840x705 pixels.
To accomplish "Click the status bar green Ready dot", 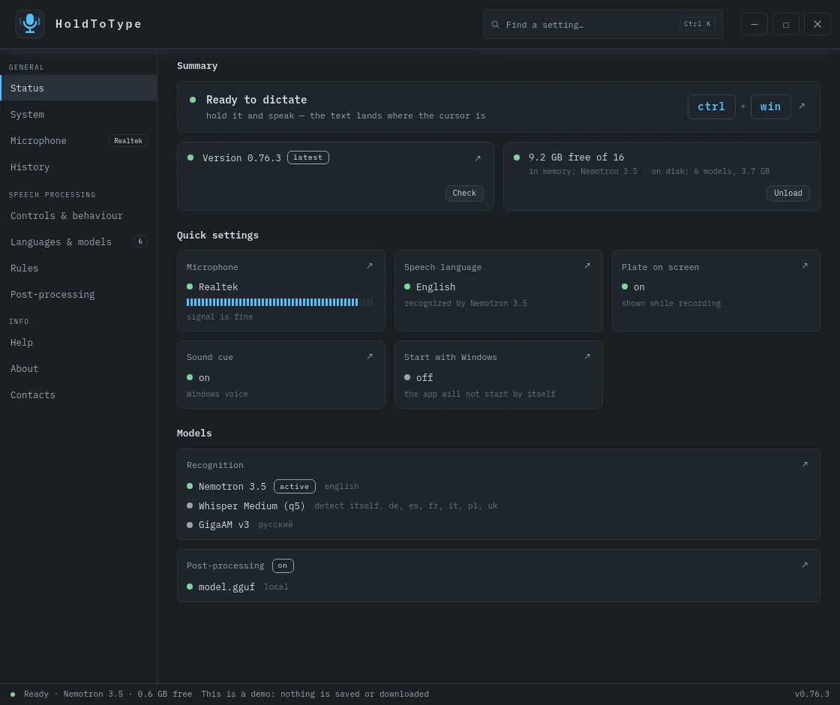I will tap(13, 694).
